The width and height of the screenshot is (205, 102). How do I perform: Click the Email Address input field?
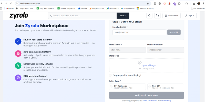click(139, 32)
